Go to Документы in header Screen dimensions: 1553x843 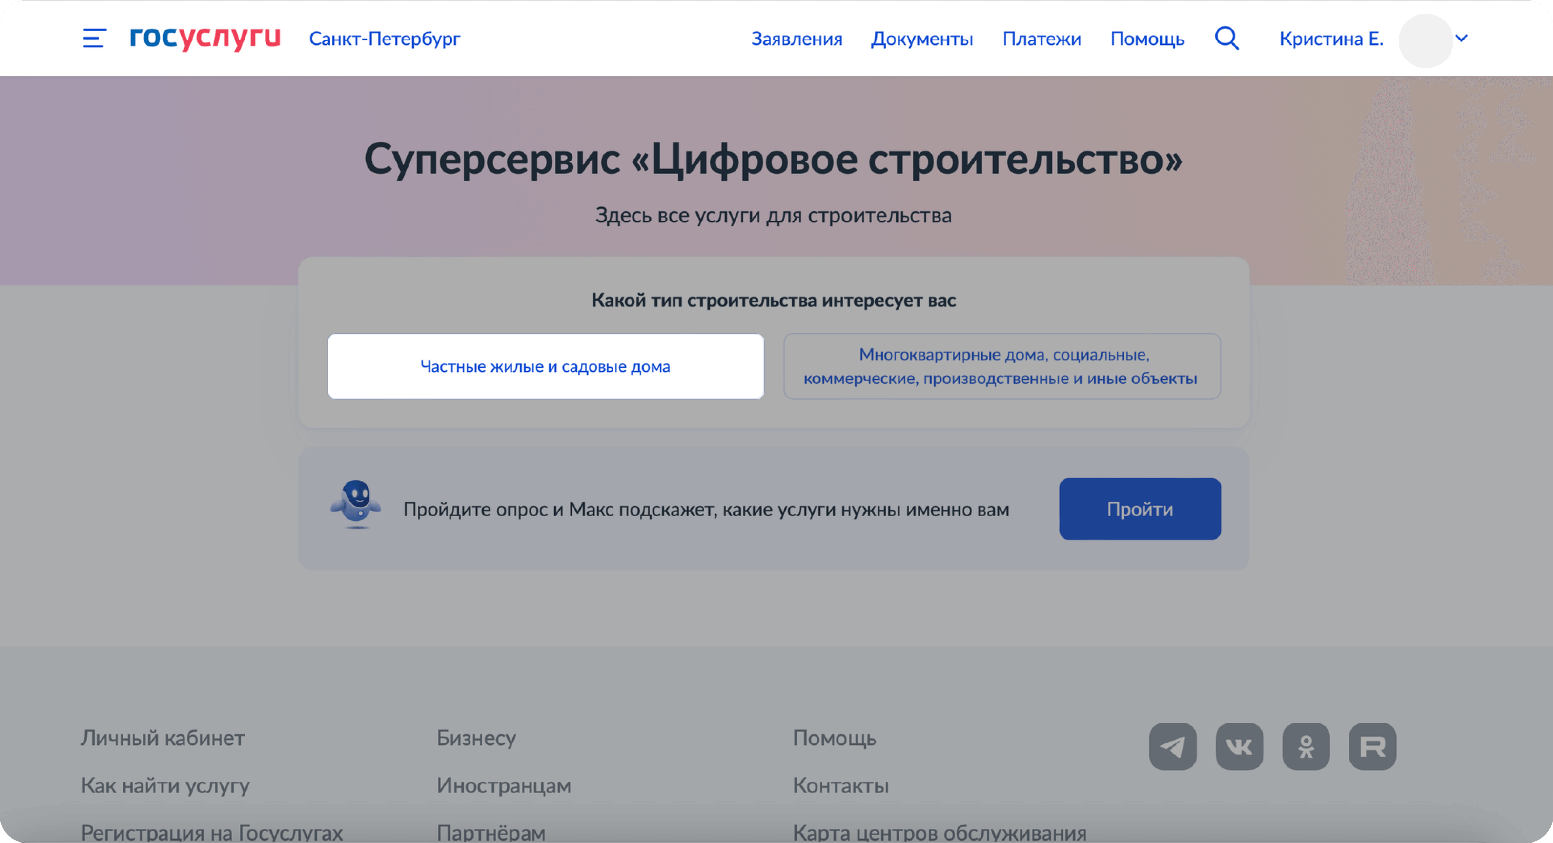tap(922, 39)
